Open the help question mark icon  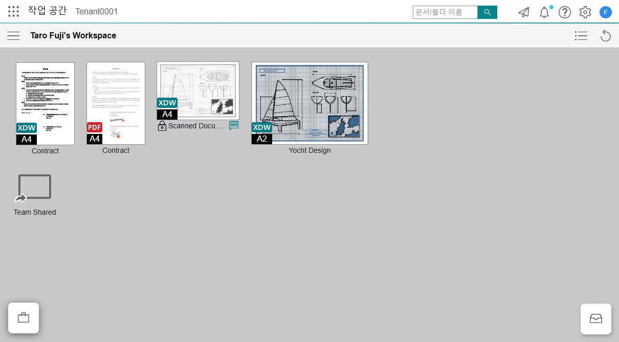tap(565, 12)
